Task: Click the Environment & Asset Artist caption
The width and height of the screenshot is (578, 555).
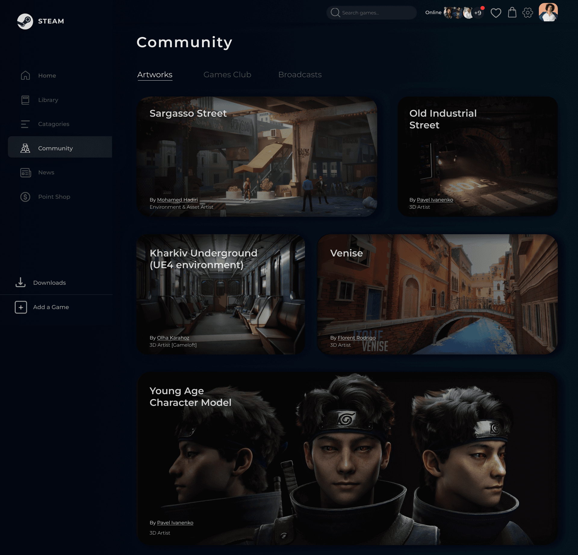Action: coord(181,207)
